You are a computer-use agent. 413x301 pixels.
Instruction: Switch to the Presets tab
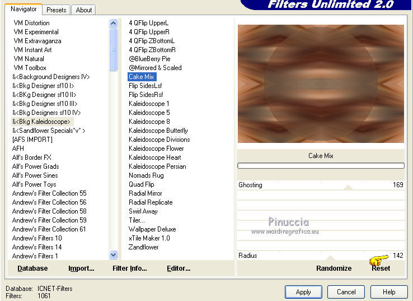point(56,10)
